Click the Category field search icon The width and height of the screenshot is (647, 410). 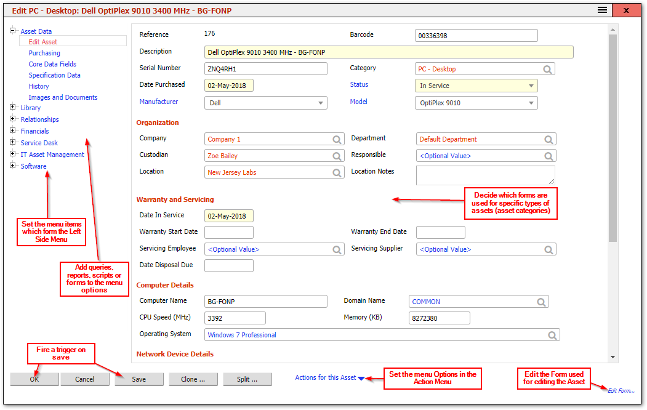(x=547, y=70)
